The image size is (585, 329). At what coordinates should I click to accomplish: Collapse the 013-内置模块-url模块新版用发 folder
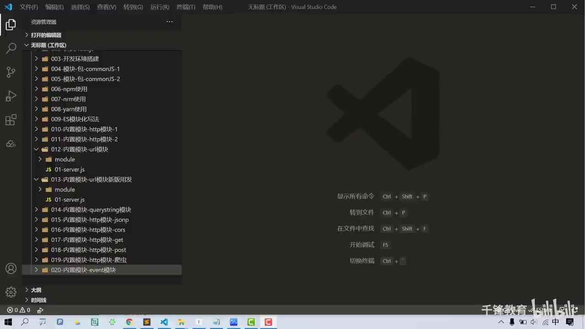coord(101,180)
